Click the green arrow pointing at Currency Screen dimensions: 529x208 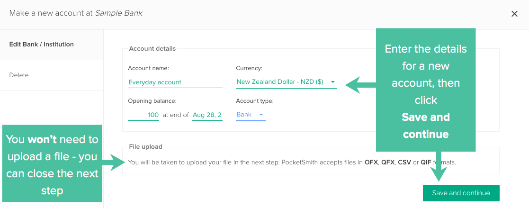359,85
